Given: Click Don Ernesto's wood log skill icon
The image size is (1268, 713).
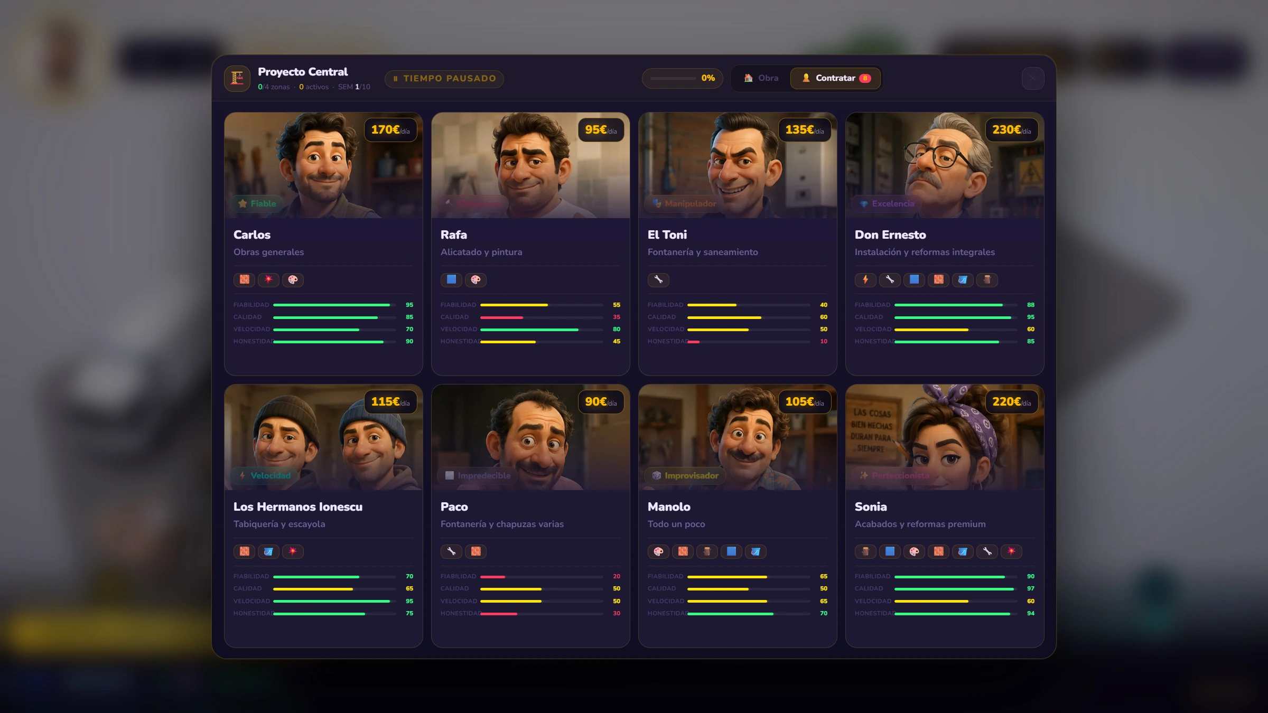Looking at the screenshot, I should [987, 279].
